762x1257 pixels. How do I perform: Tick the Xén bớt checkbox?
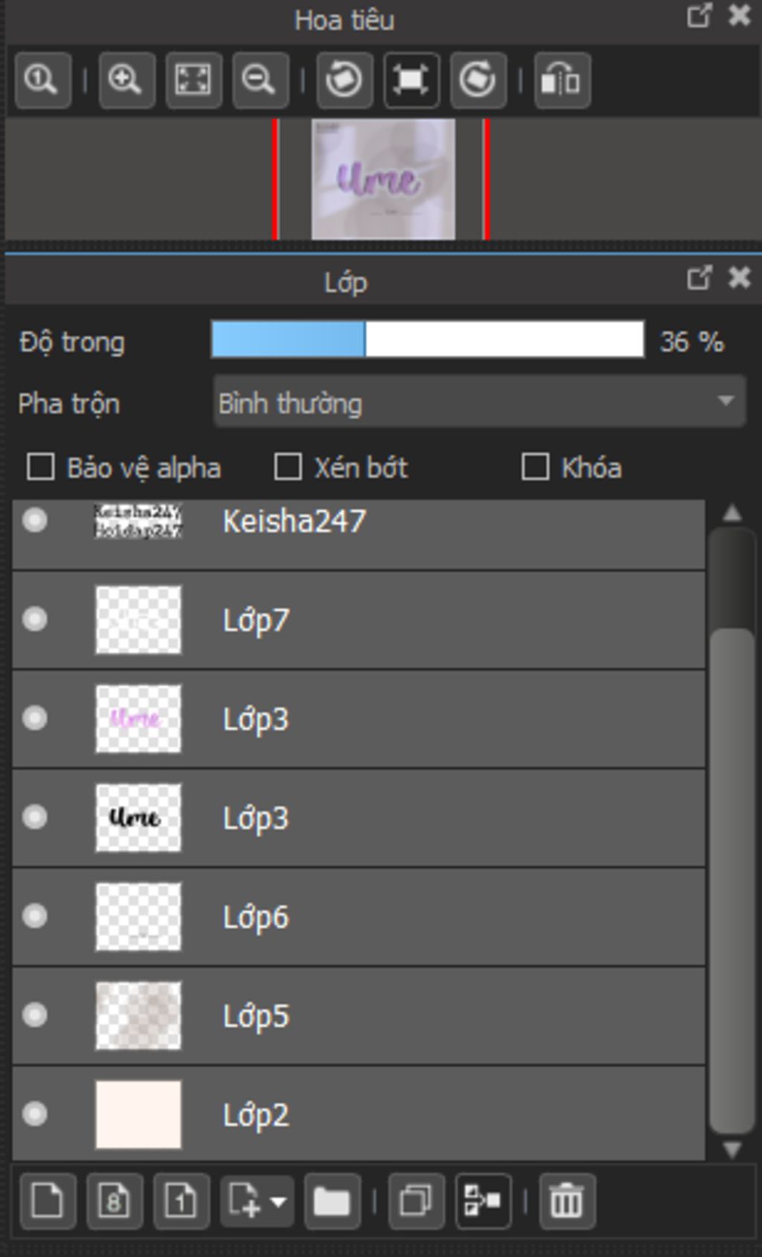pyautogui.click(x=288, y=467)
